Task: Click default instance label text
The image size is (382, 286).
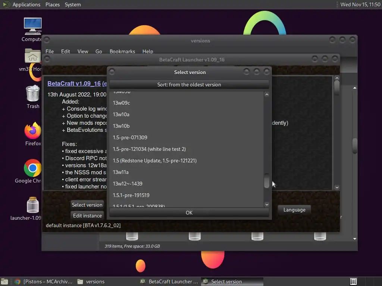Action: tap(83, 225)
